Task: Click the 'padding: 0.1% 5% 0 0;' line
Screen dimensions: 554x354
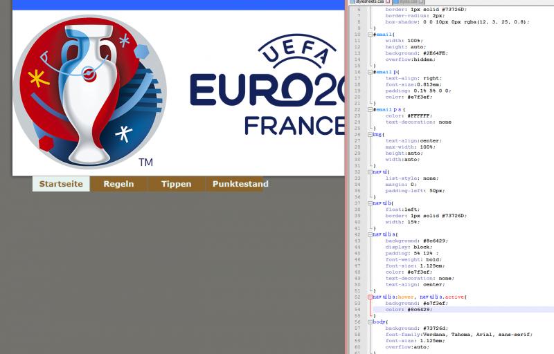Action: pyautogui.click(x=418, y=91)
